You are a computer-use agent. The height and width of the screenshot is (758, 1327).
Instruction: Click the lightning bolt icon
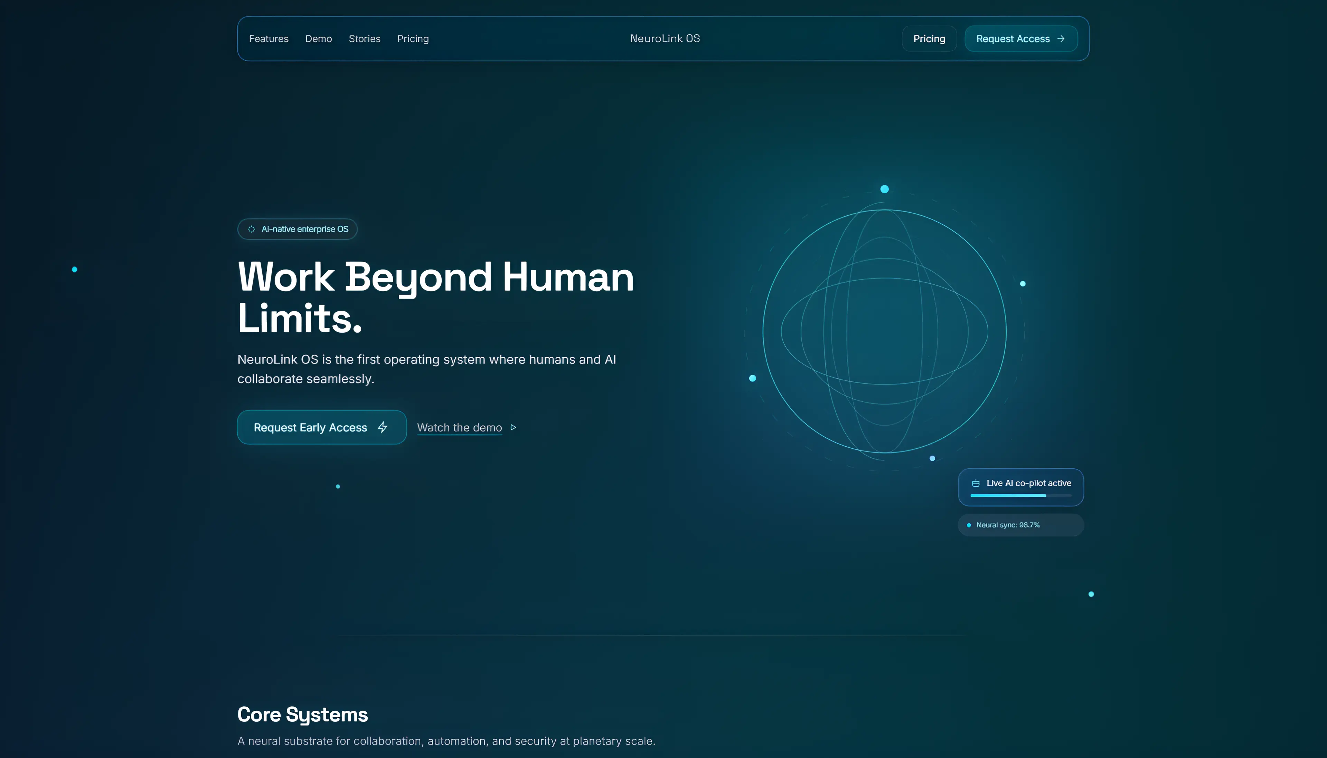[383, 427]
